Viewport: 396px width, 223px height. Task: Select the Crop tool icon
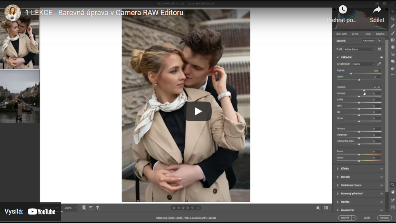[393, 19]
